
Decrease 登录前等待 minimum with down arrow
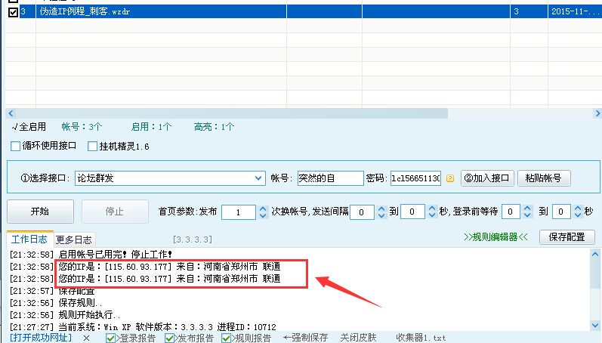pos(527,215)
